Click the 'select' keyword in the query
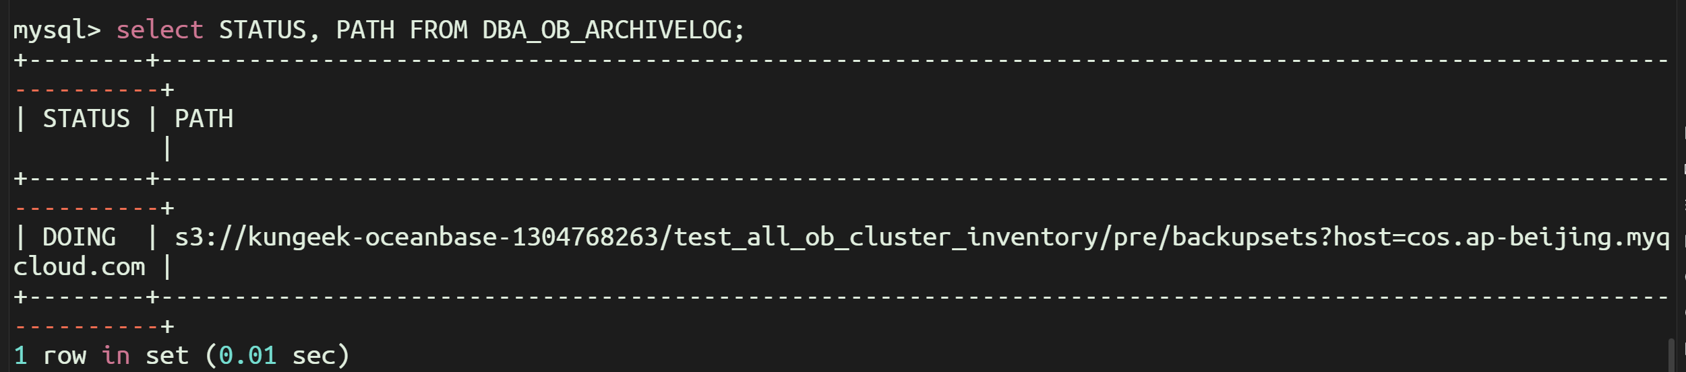Image resolution: width=1686 pixels, height=372 pixels. point(160,30)
